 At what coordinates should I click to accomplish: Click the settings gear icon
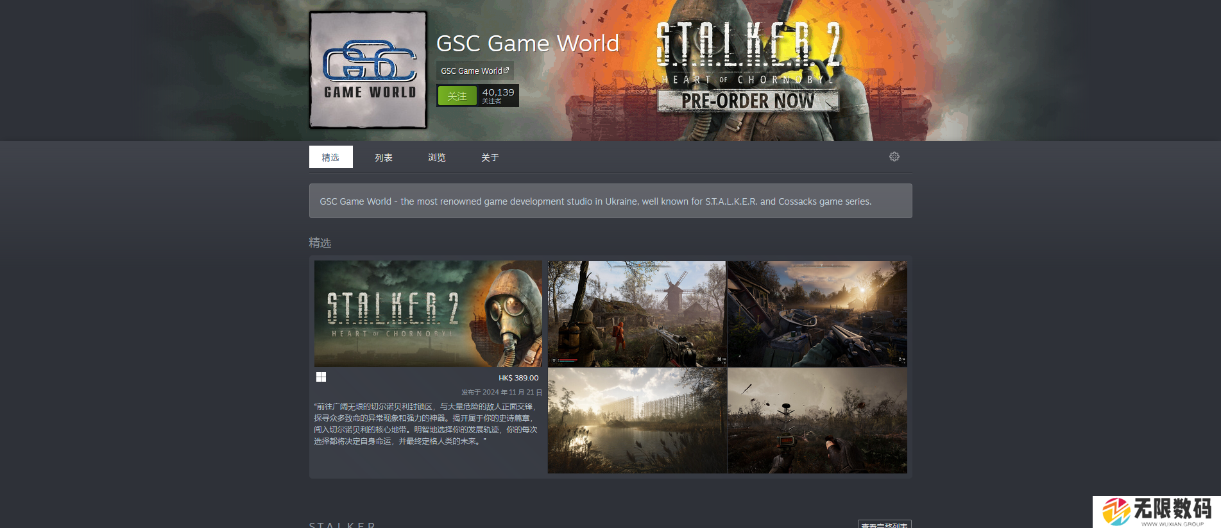point(894,157)
